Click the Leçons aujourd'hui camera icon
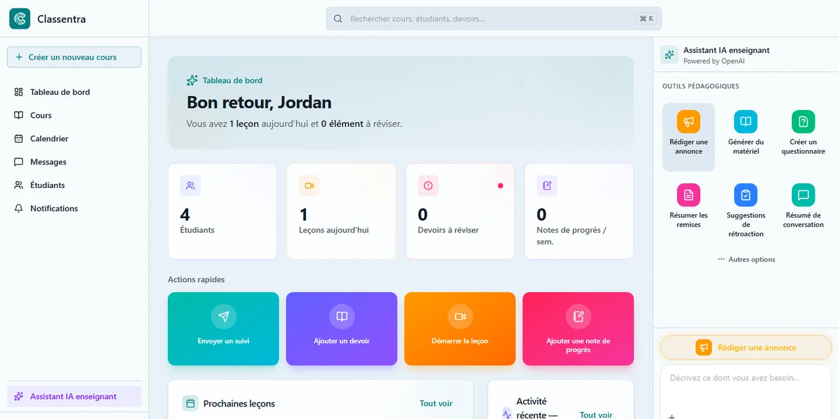The height and width of the screenshot is (419, 839). click(309, 186)
